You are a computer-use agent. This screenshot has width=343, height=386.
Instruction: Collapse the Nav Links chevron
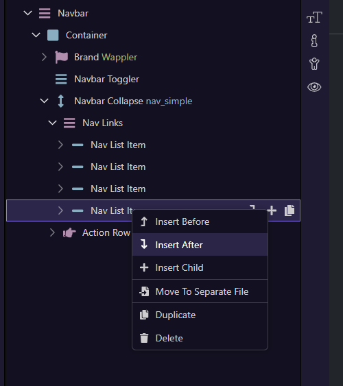pos(52,123)
